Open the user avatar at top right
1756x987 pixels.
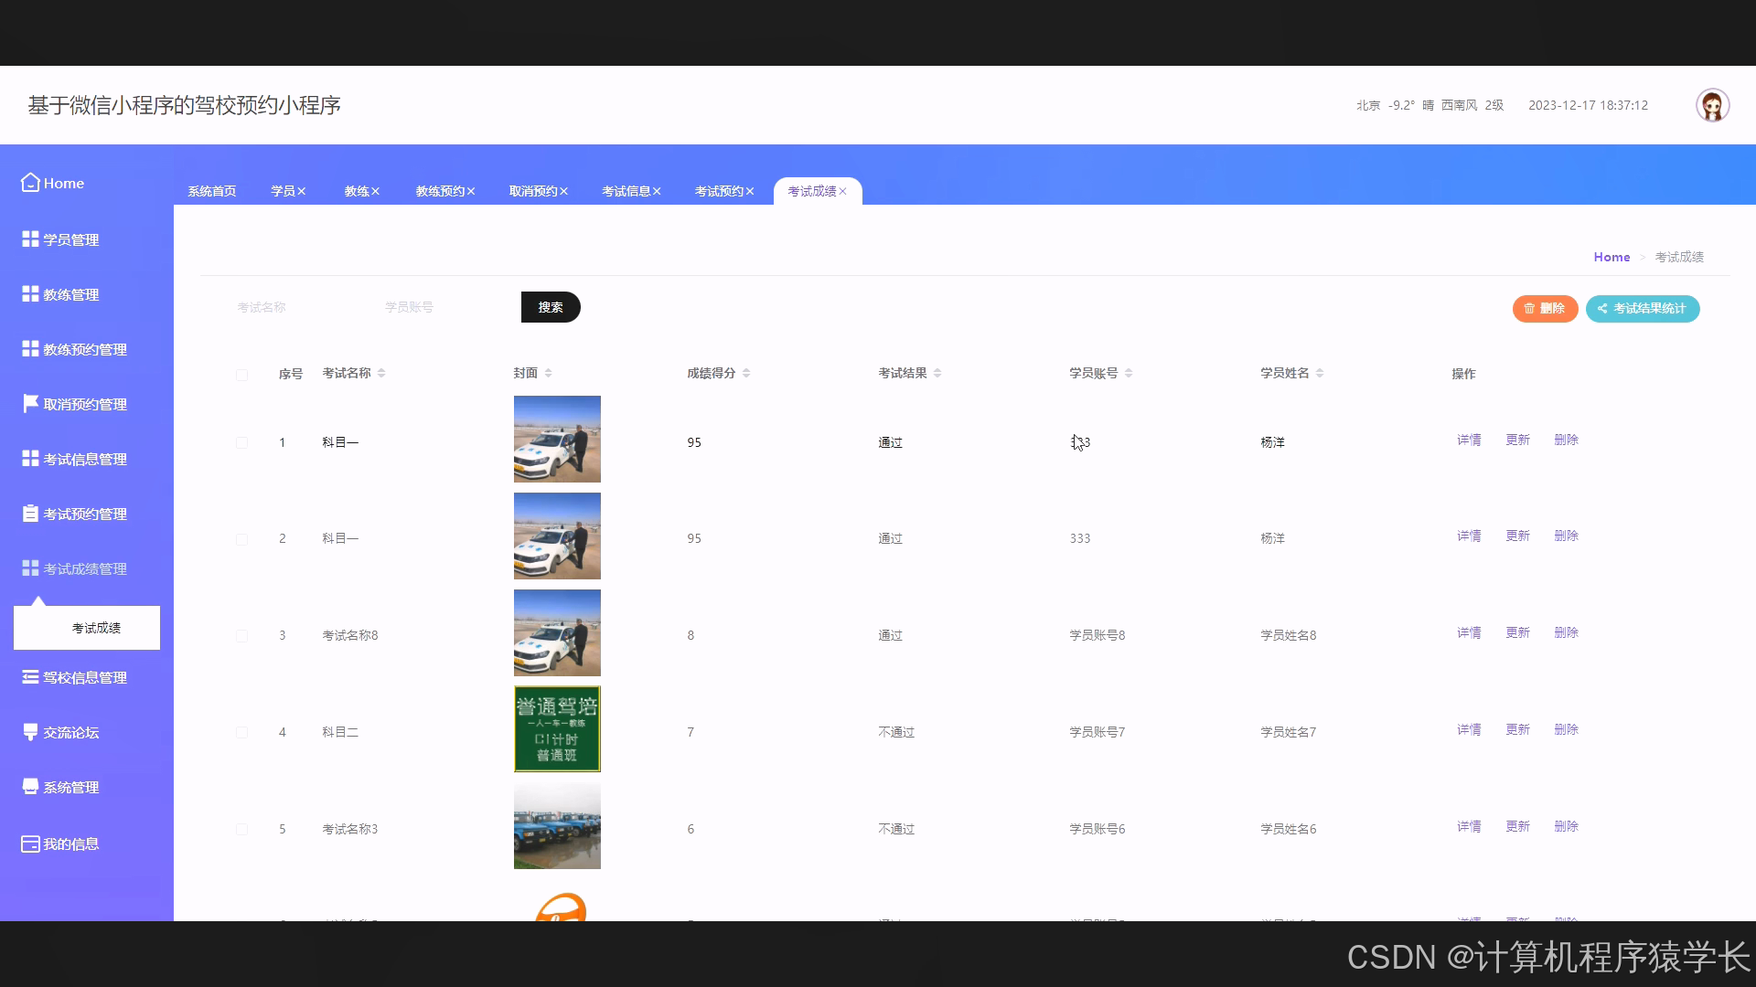(x=1712, y=106)
